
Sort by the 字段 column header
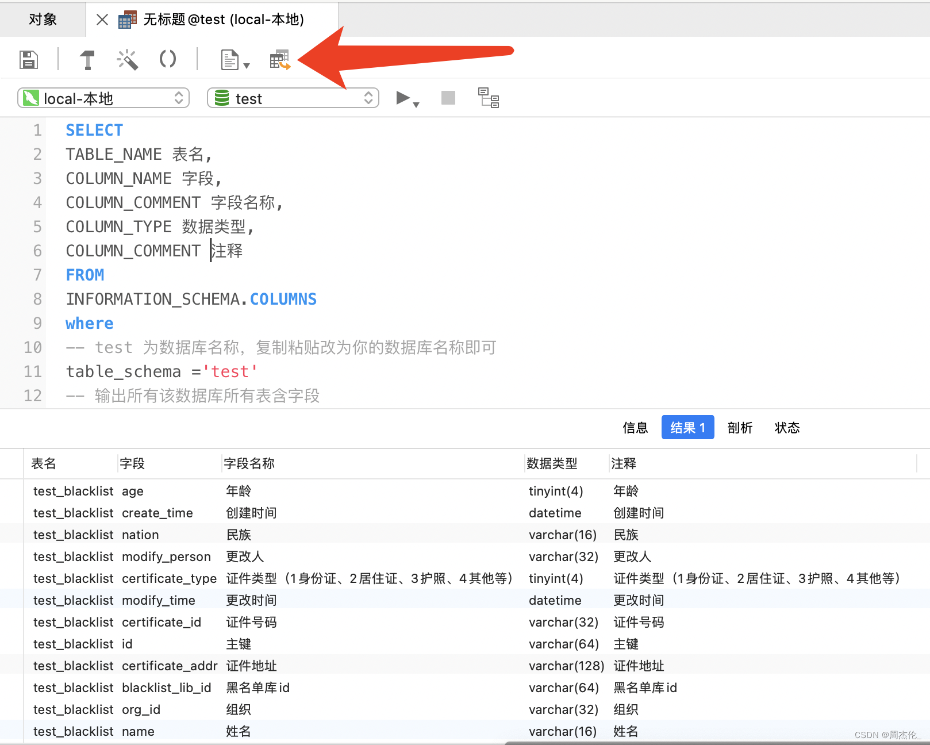click(170, 463)
